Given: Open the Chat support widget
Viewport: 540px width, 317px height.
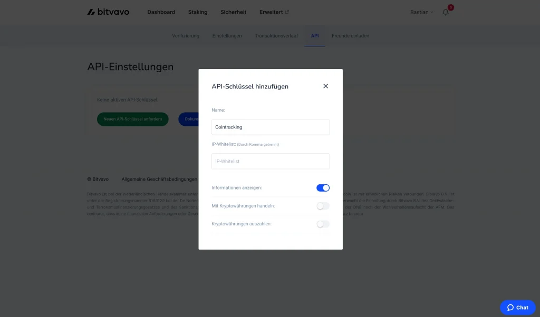Looking at the screenshot, I should tap(517, 308).
